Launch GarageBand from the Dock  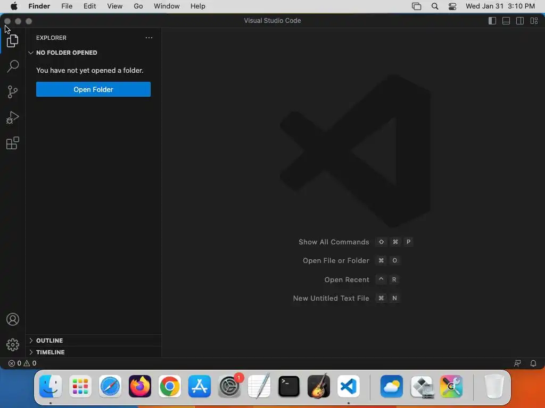(x=319, y=386)
